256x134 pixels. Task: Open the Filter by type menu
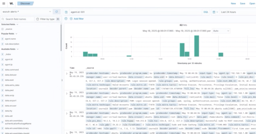point(48,19)
